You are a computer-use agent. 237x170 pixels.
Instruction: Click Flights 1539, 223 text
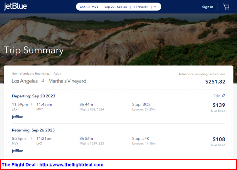coord(92,143)
